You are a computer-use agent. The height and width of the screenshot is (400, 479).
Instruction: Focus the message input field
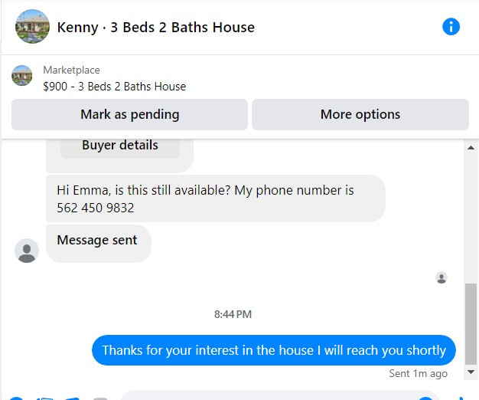279,395
